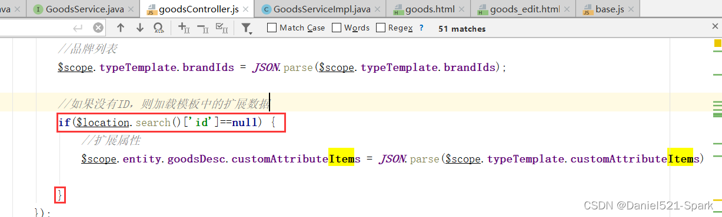
Task: Toggle the Words checkbox
Action: 337,28
